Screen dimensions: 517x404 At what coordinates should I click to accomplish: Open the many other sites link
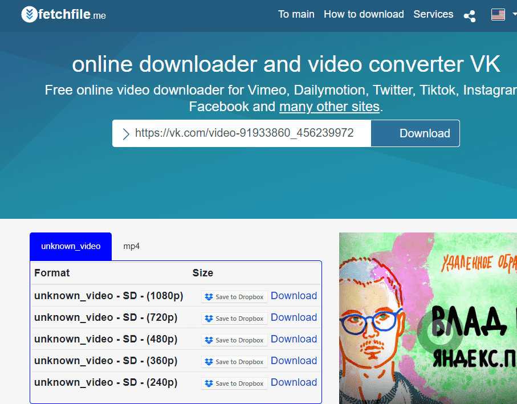coord(329,107)
